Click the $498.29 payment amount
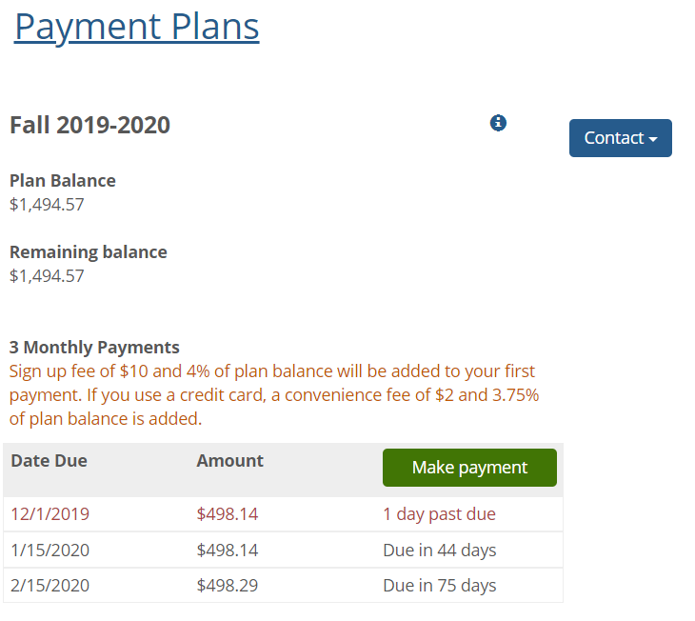 pyautogui.click(x=227, y=586)
